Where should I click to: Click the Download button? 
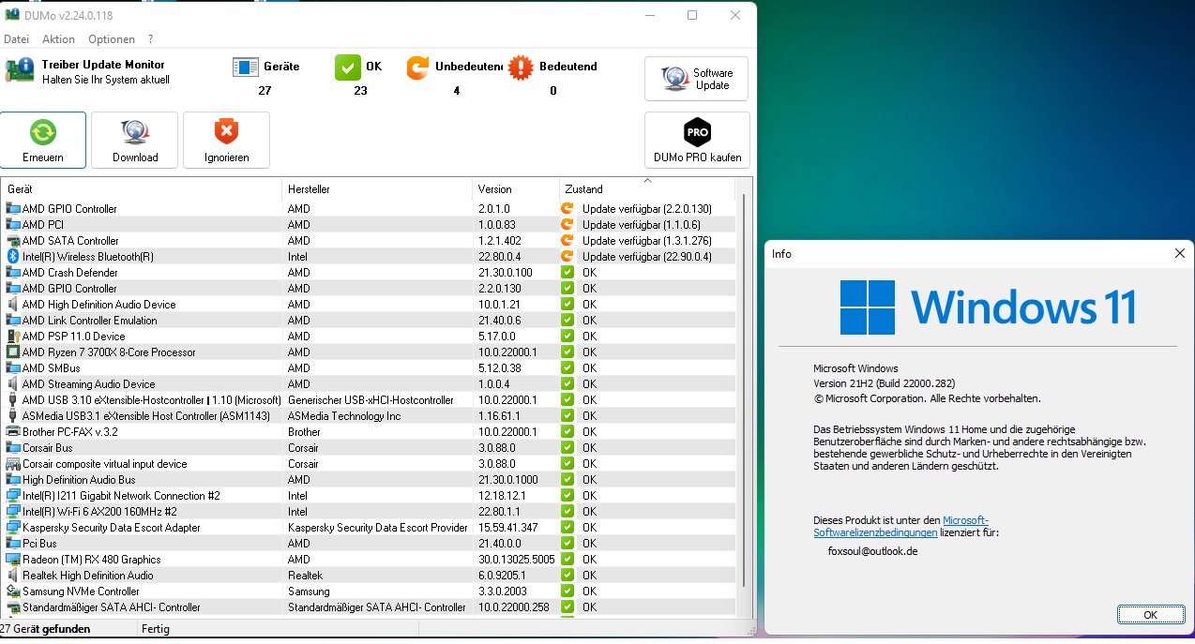point(135,141)
